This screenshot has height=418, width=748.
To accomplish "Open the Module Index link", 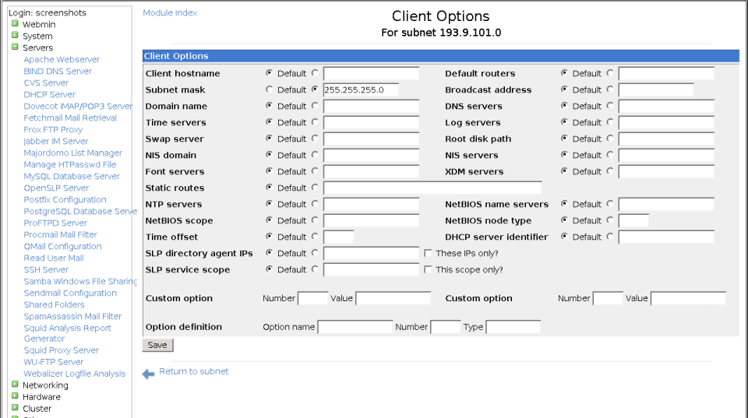I will click(170, 13).
